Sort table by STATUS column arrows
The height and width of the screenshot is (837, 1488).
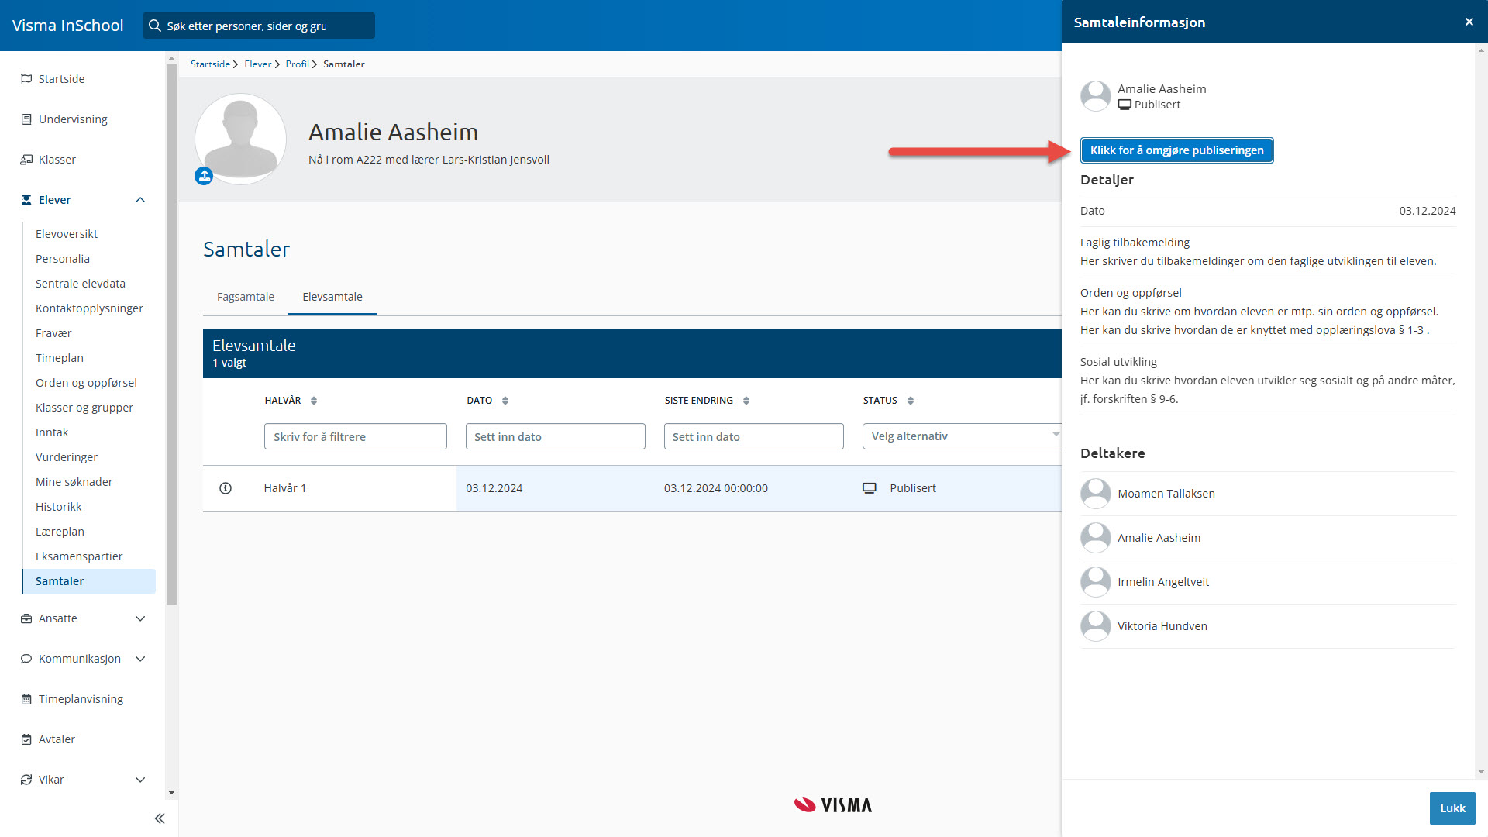pyautogui.click(x=911, y=401)
